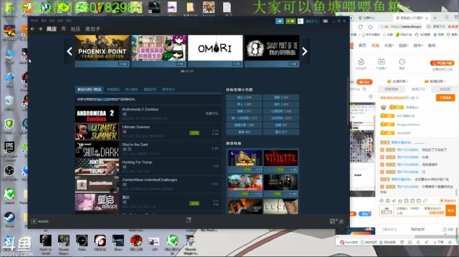Expand the 分类 dropdown on Douyu
The width and height of the screenshot is (459, 257).
389,46
